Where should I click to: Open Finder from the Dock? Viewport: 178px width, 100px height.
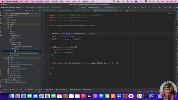(12, 96)
